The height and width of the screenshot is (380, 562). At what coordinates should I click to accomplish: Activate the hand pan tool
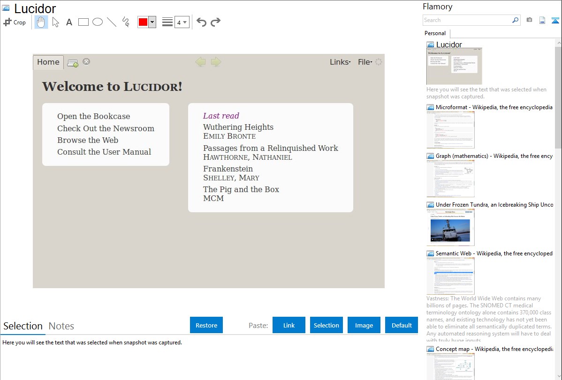click(x=41, y=22)
